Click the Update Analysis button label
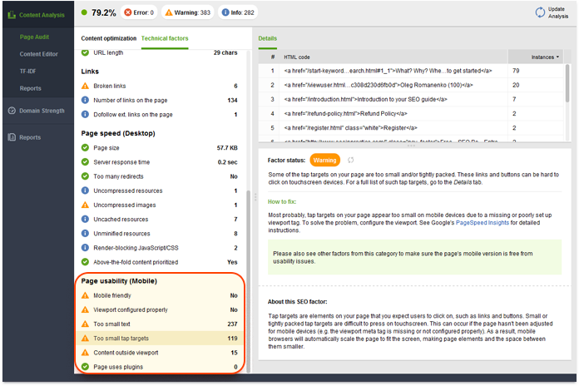579x386 pixels. pos(558,12)
